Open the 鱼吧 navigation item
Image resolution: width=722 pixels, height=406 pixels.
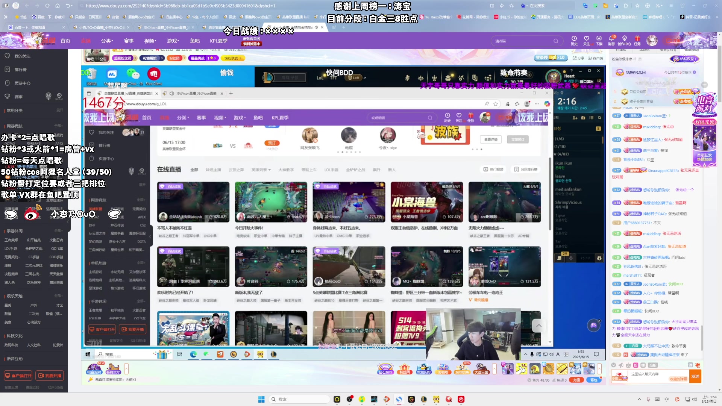click(x=195, y=41)
